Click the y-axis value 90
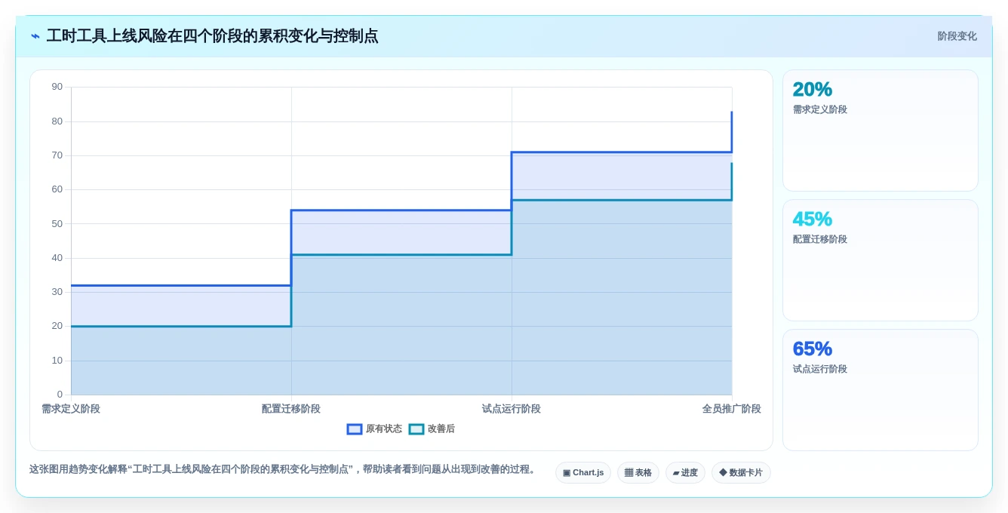The width and height of the screenshot is (1008, 513). click(57, 87)
